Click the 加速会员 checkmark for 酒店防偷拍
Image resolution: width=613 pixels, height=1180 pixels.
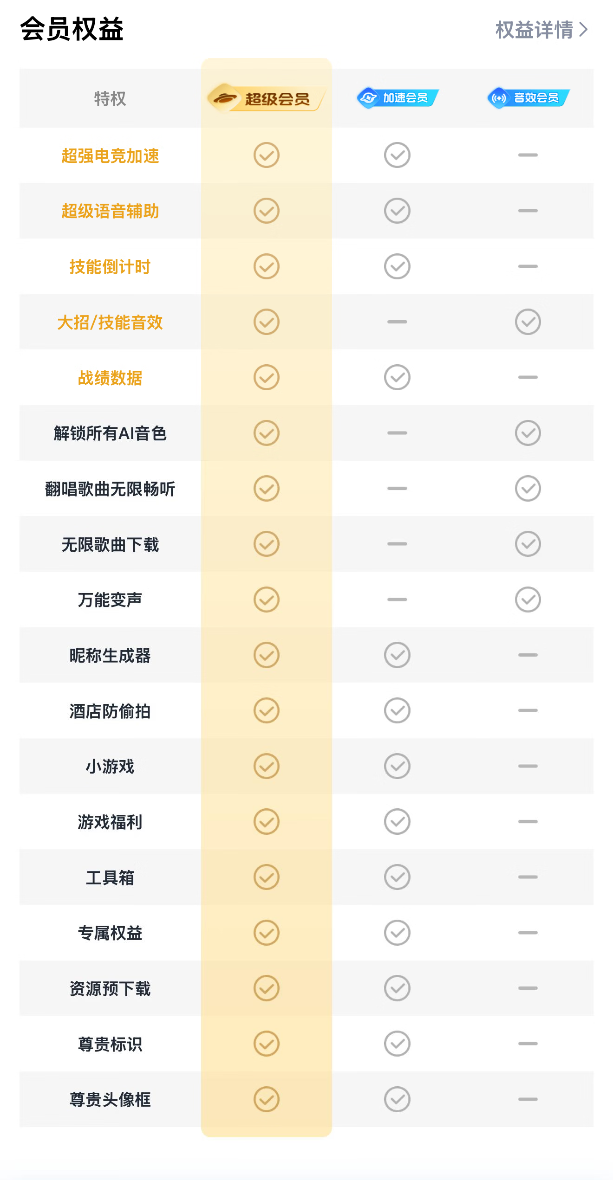[x=397, y=710]
